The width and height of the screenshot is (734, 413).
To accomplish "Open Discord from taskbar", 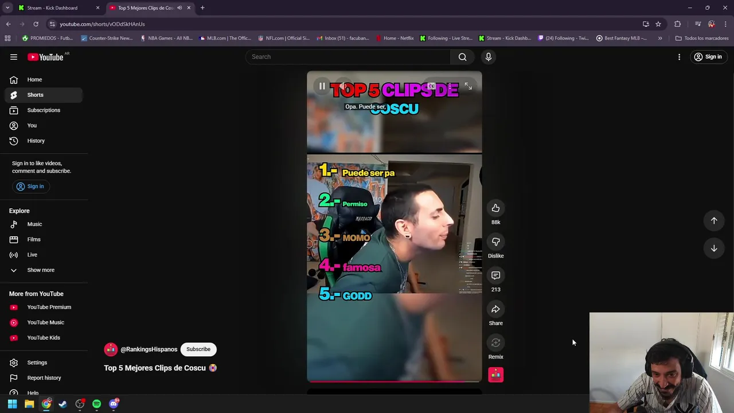I will (114, 404).
